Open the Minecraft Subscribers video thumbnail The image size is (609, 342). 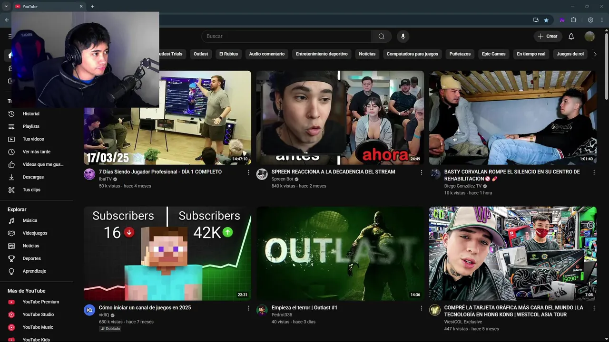coord(167,253)
